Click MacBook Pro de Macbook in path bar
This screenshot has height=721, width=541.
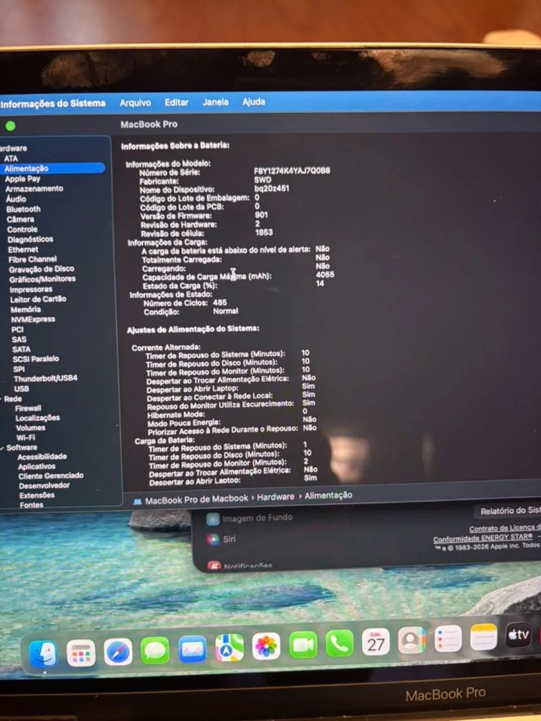click(x=197, y=499)
